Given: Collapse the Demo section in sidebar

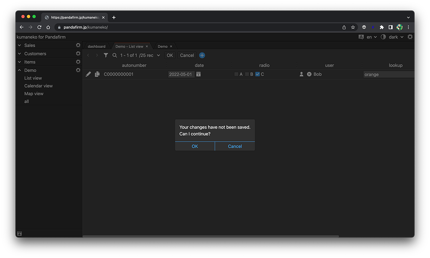Looking at the screenshot, I should 20,70.
